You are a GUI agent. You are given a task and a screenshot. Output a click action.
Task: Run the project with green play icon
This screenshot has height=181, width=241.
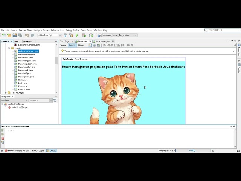77,35
